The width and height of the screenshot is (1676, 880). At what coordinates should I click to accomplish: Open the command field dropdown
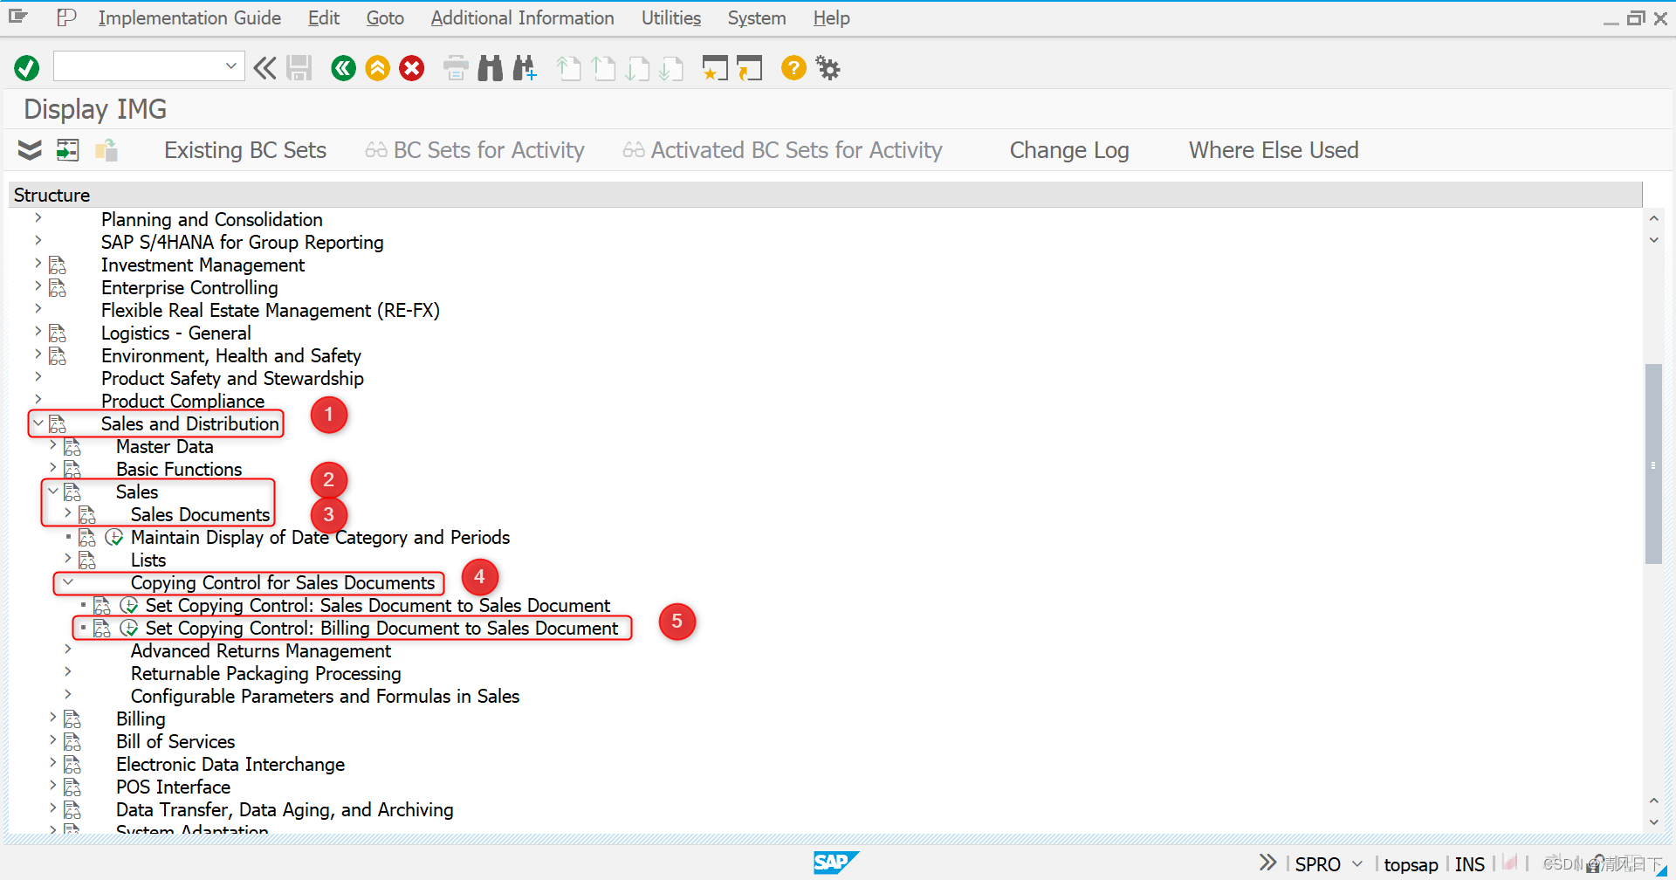(230, 66)
